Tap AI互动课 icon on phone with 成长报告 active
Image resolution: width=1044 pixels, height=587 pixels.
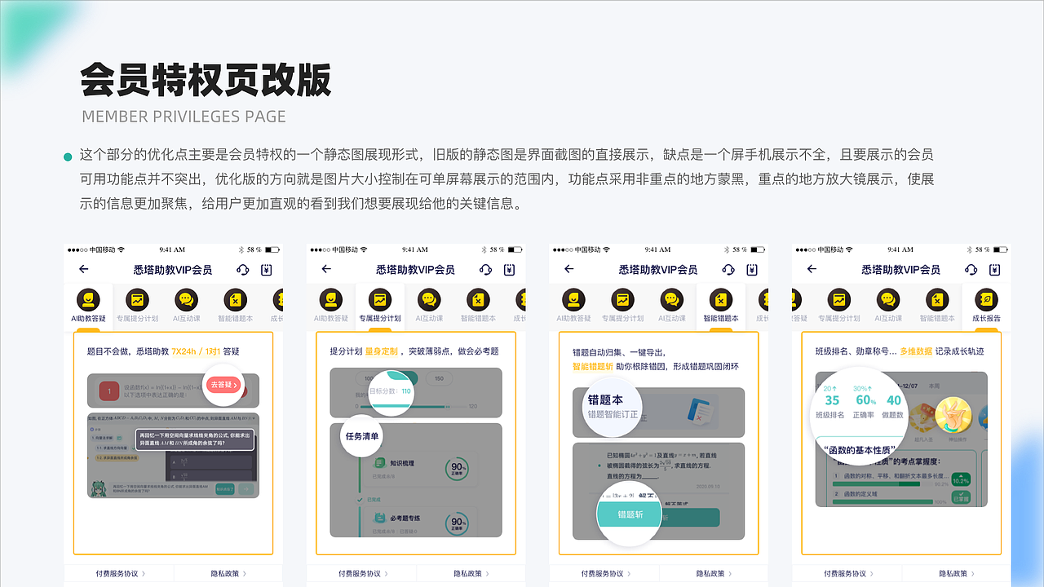[889, 300]
